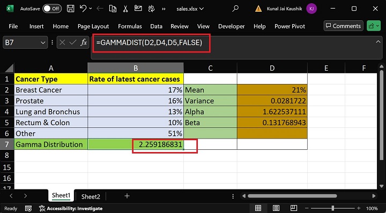386x213 pixels.
Task: Switch to Normal view icon
Action: click(258, 208)
